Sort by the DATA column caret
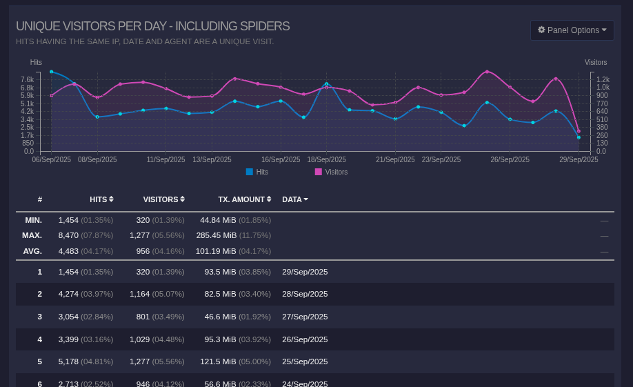 click(305, 199)
